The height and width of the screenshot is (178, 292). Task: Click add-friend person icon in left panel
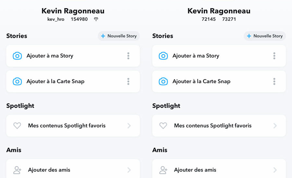pos(17,170)
